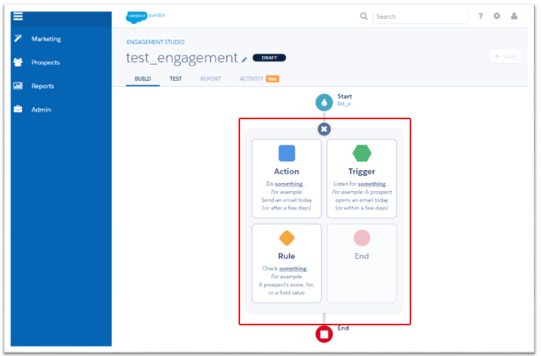
Task: Go to Reports in the sidebar
Action: click(x=43, y=86)
